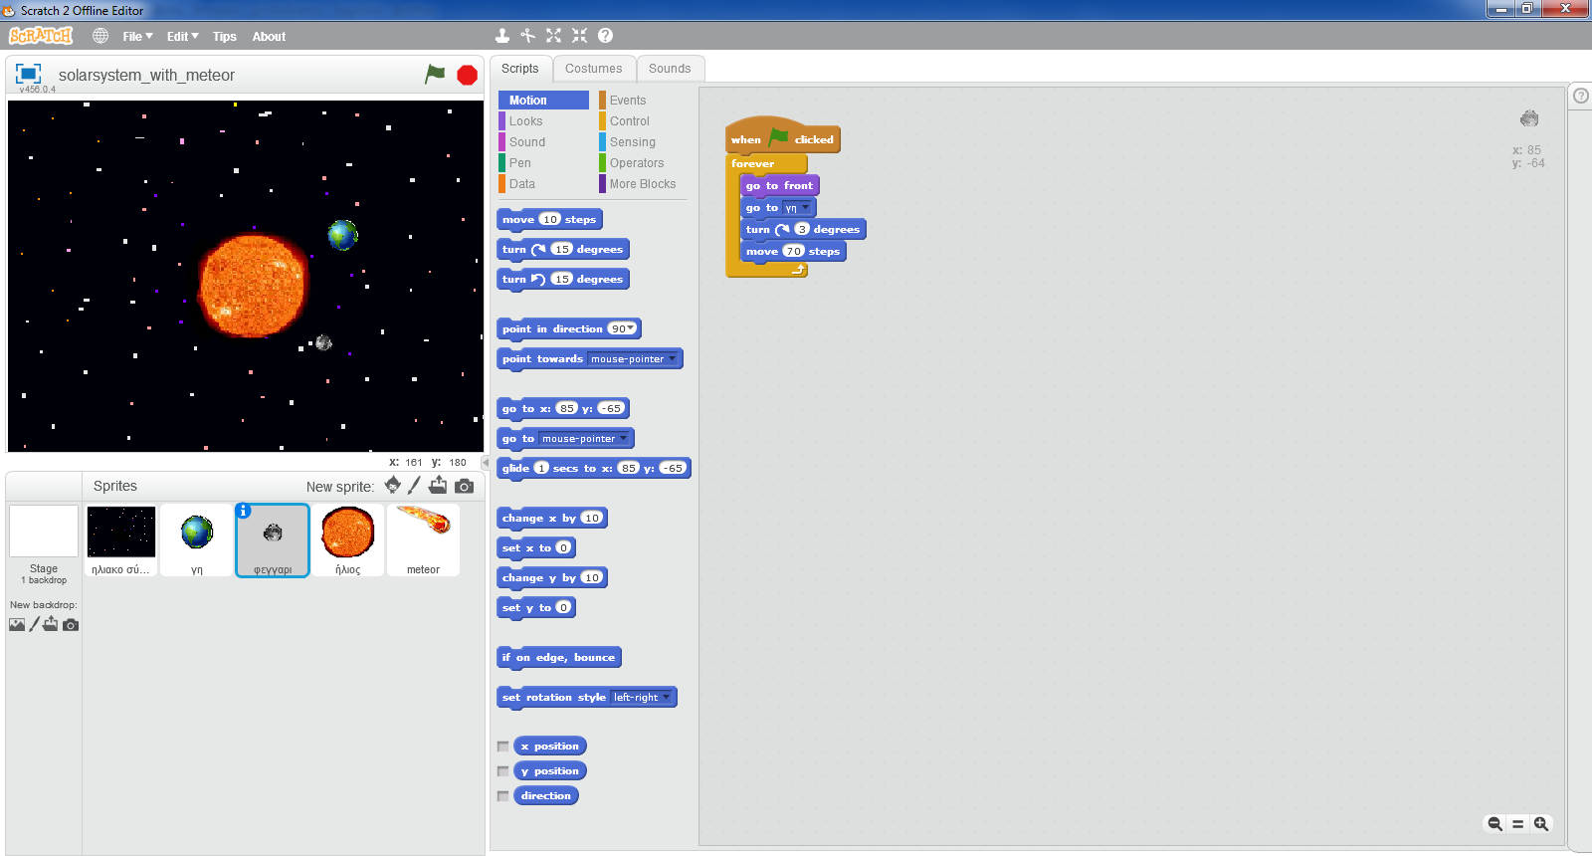
Task: Reset scripts area zoom to normal
Action: tap(1517, 823)
